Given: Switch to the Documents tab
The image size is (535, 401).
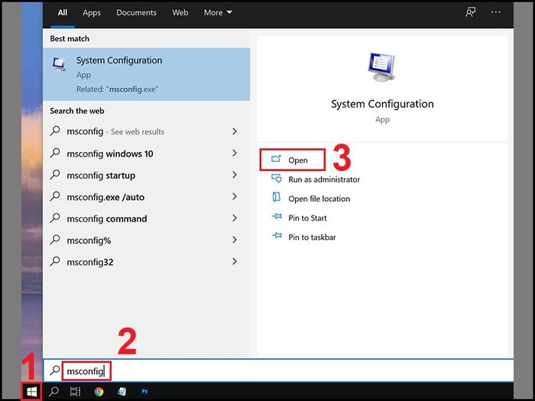Looking at the screenshot, I should [x=137, y=13].
